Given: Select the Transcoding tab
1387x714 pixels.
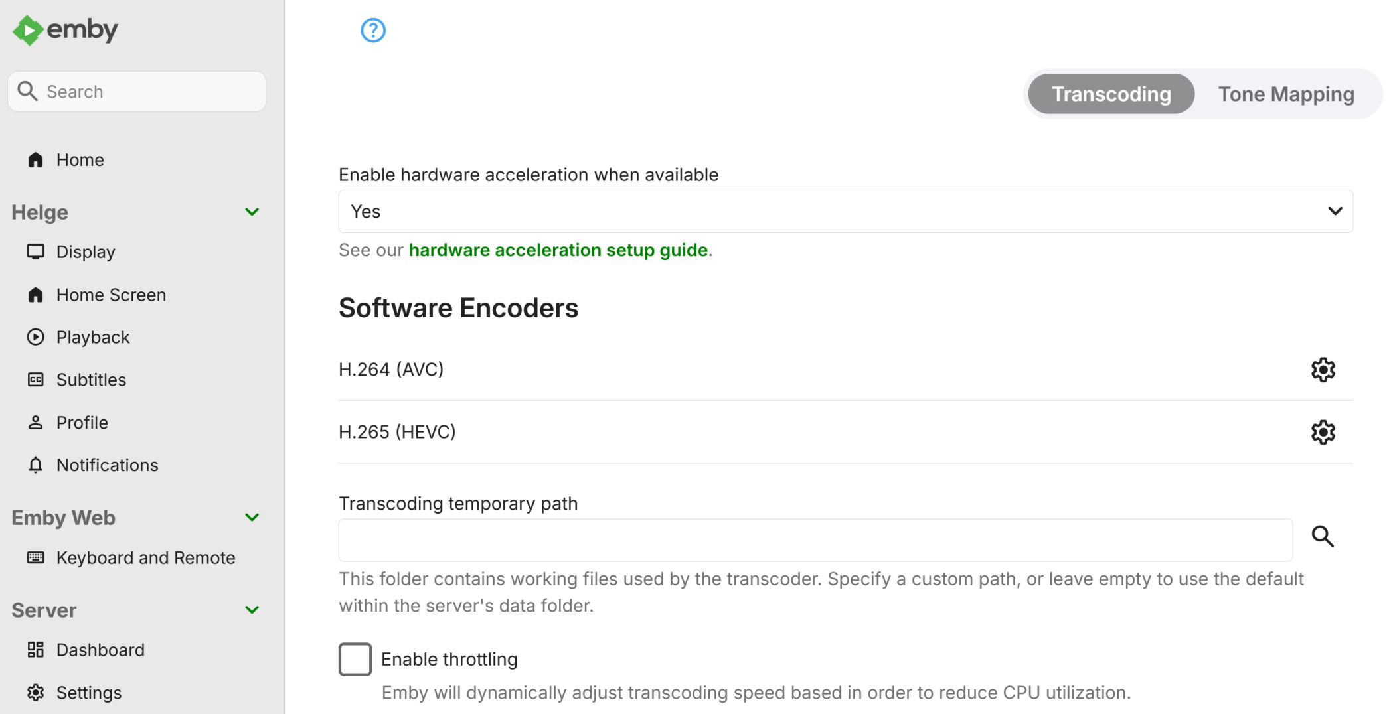Looking at the screenshot, I should click(x=1111, y=94).
